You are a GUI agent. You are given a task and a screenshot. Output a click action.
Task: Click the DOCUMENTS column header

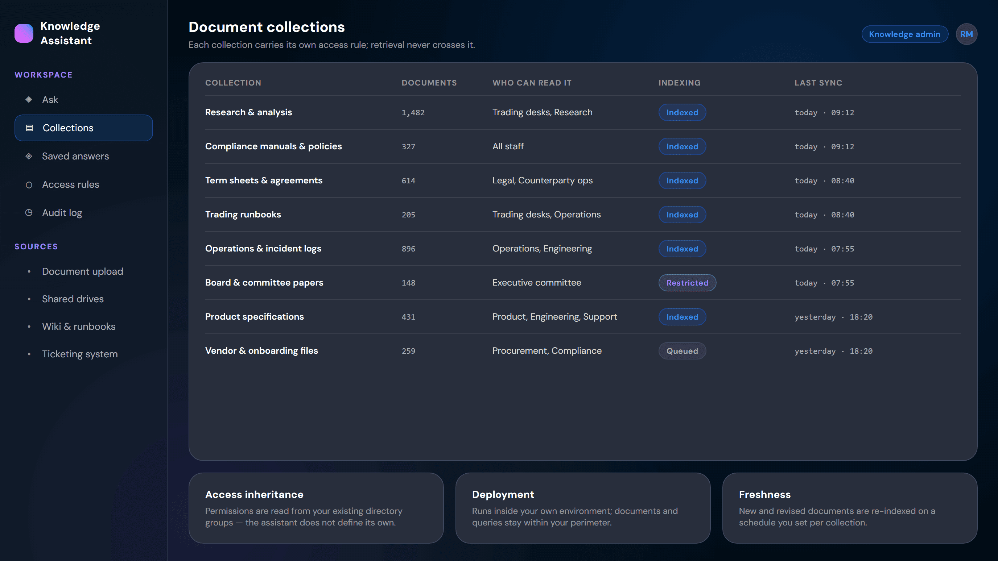tap(429, 83)
